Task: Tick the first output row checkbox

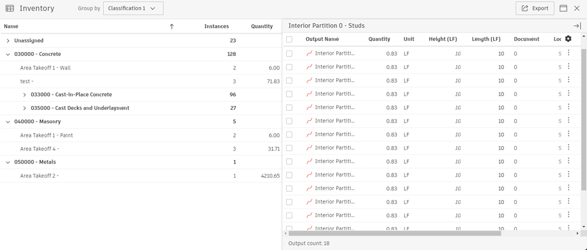Action: [x=289, y=53]
